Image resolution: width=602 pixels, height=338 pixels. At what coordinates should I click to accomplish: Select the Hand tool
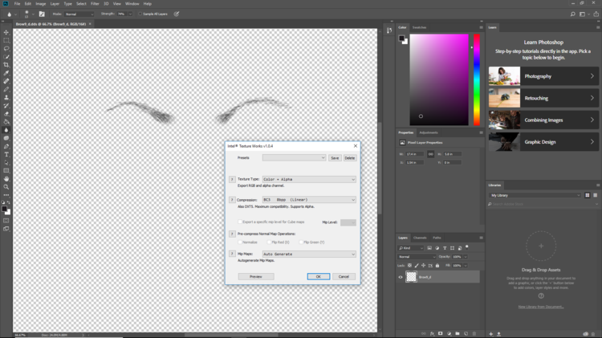pos(6,178)
